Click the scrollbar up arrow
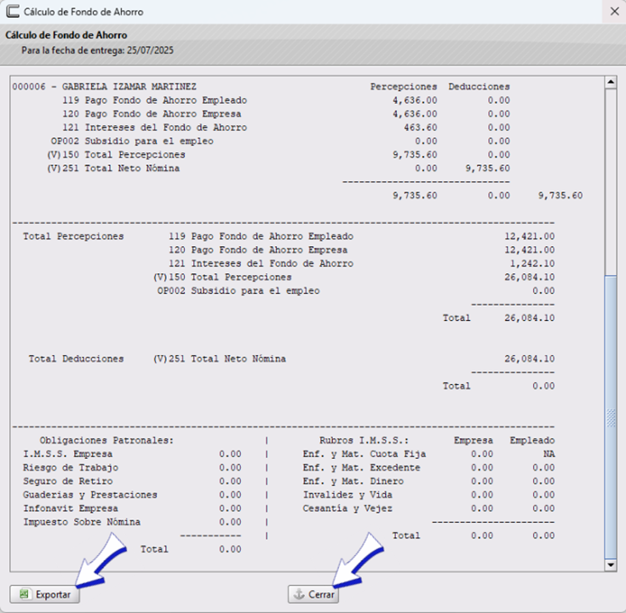The height and width of the screenshot is (613, 626). point(611,83)
